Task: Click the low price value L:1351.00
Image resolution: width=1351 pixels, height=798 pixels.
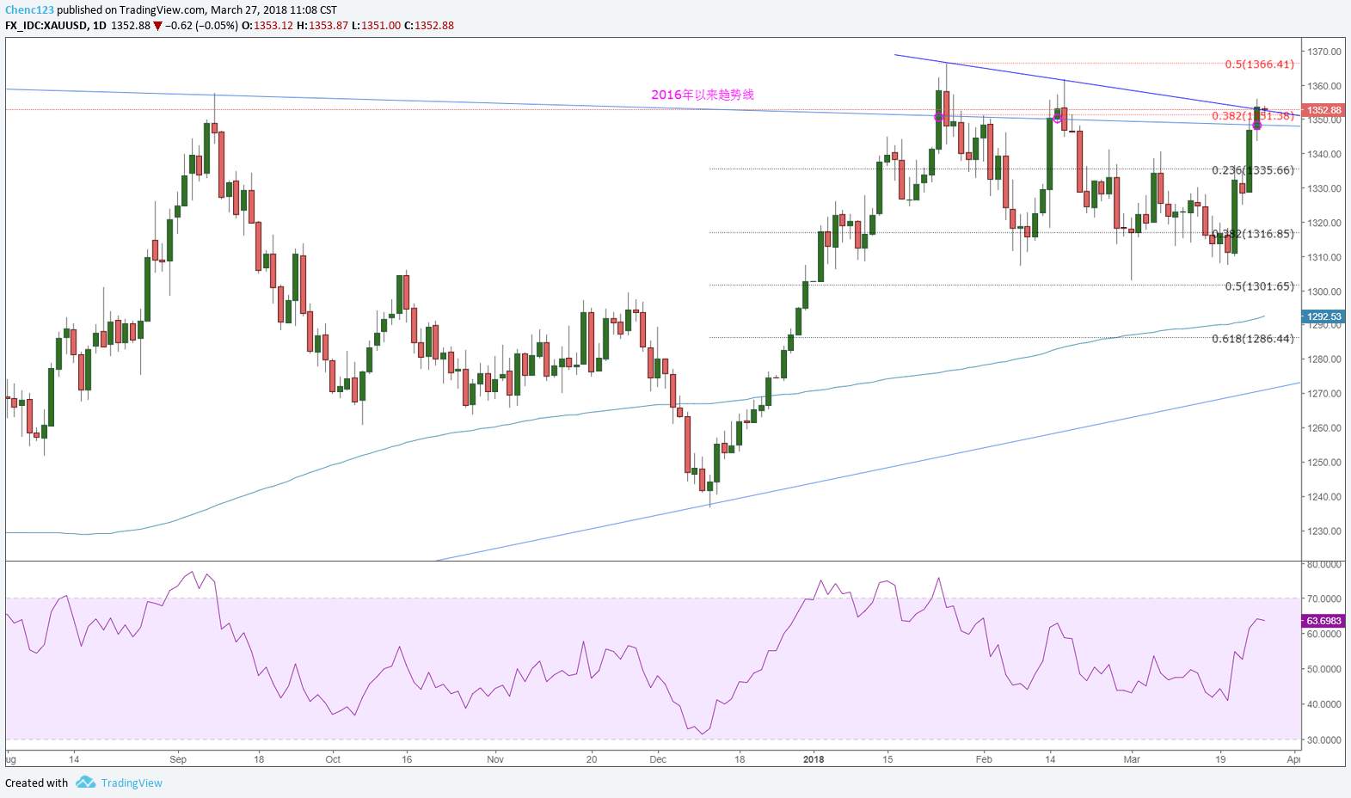Action: point(377,25)
